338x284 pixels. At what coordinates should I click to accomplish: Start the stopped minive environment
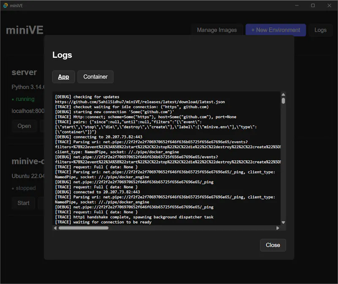point(23,203)
